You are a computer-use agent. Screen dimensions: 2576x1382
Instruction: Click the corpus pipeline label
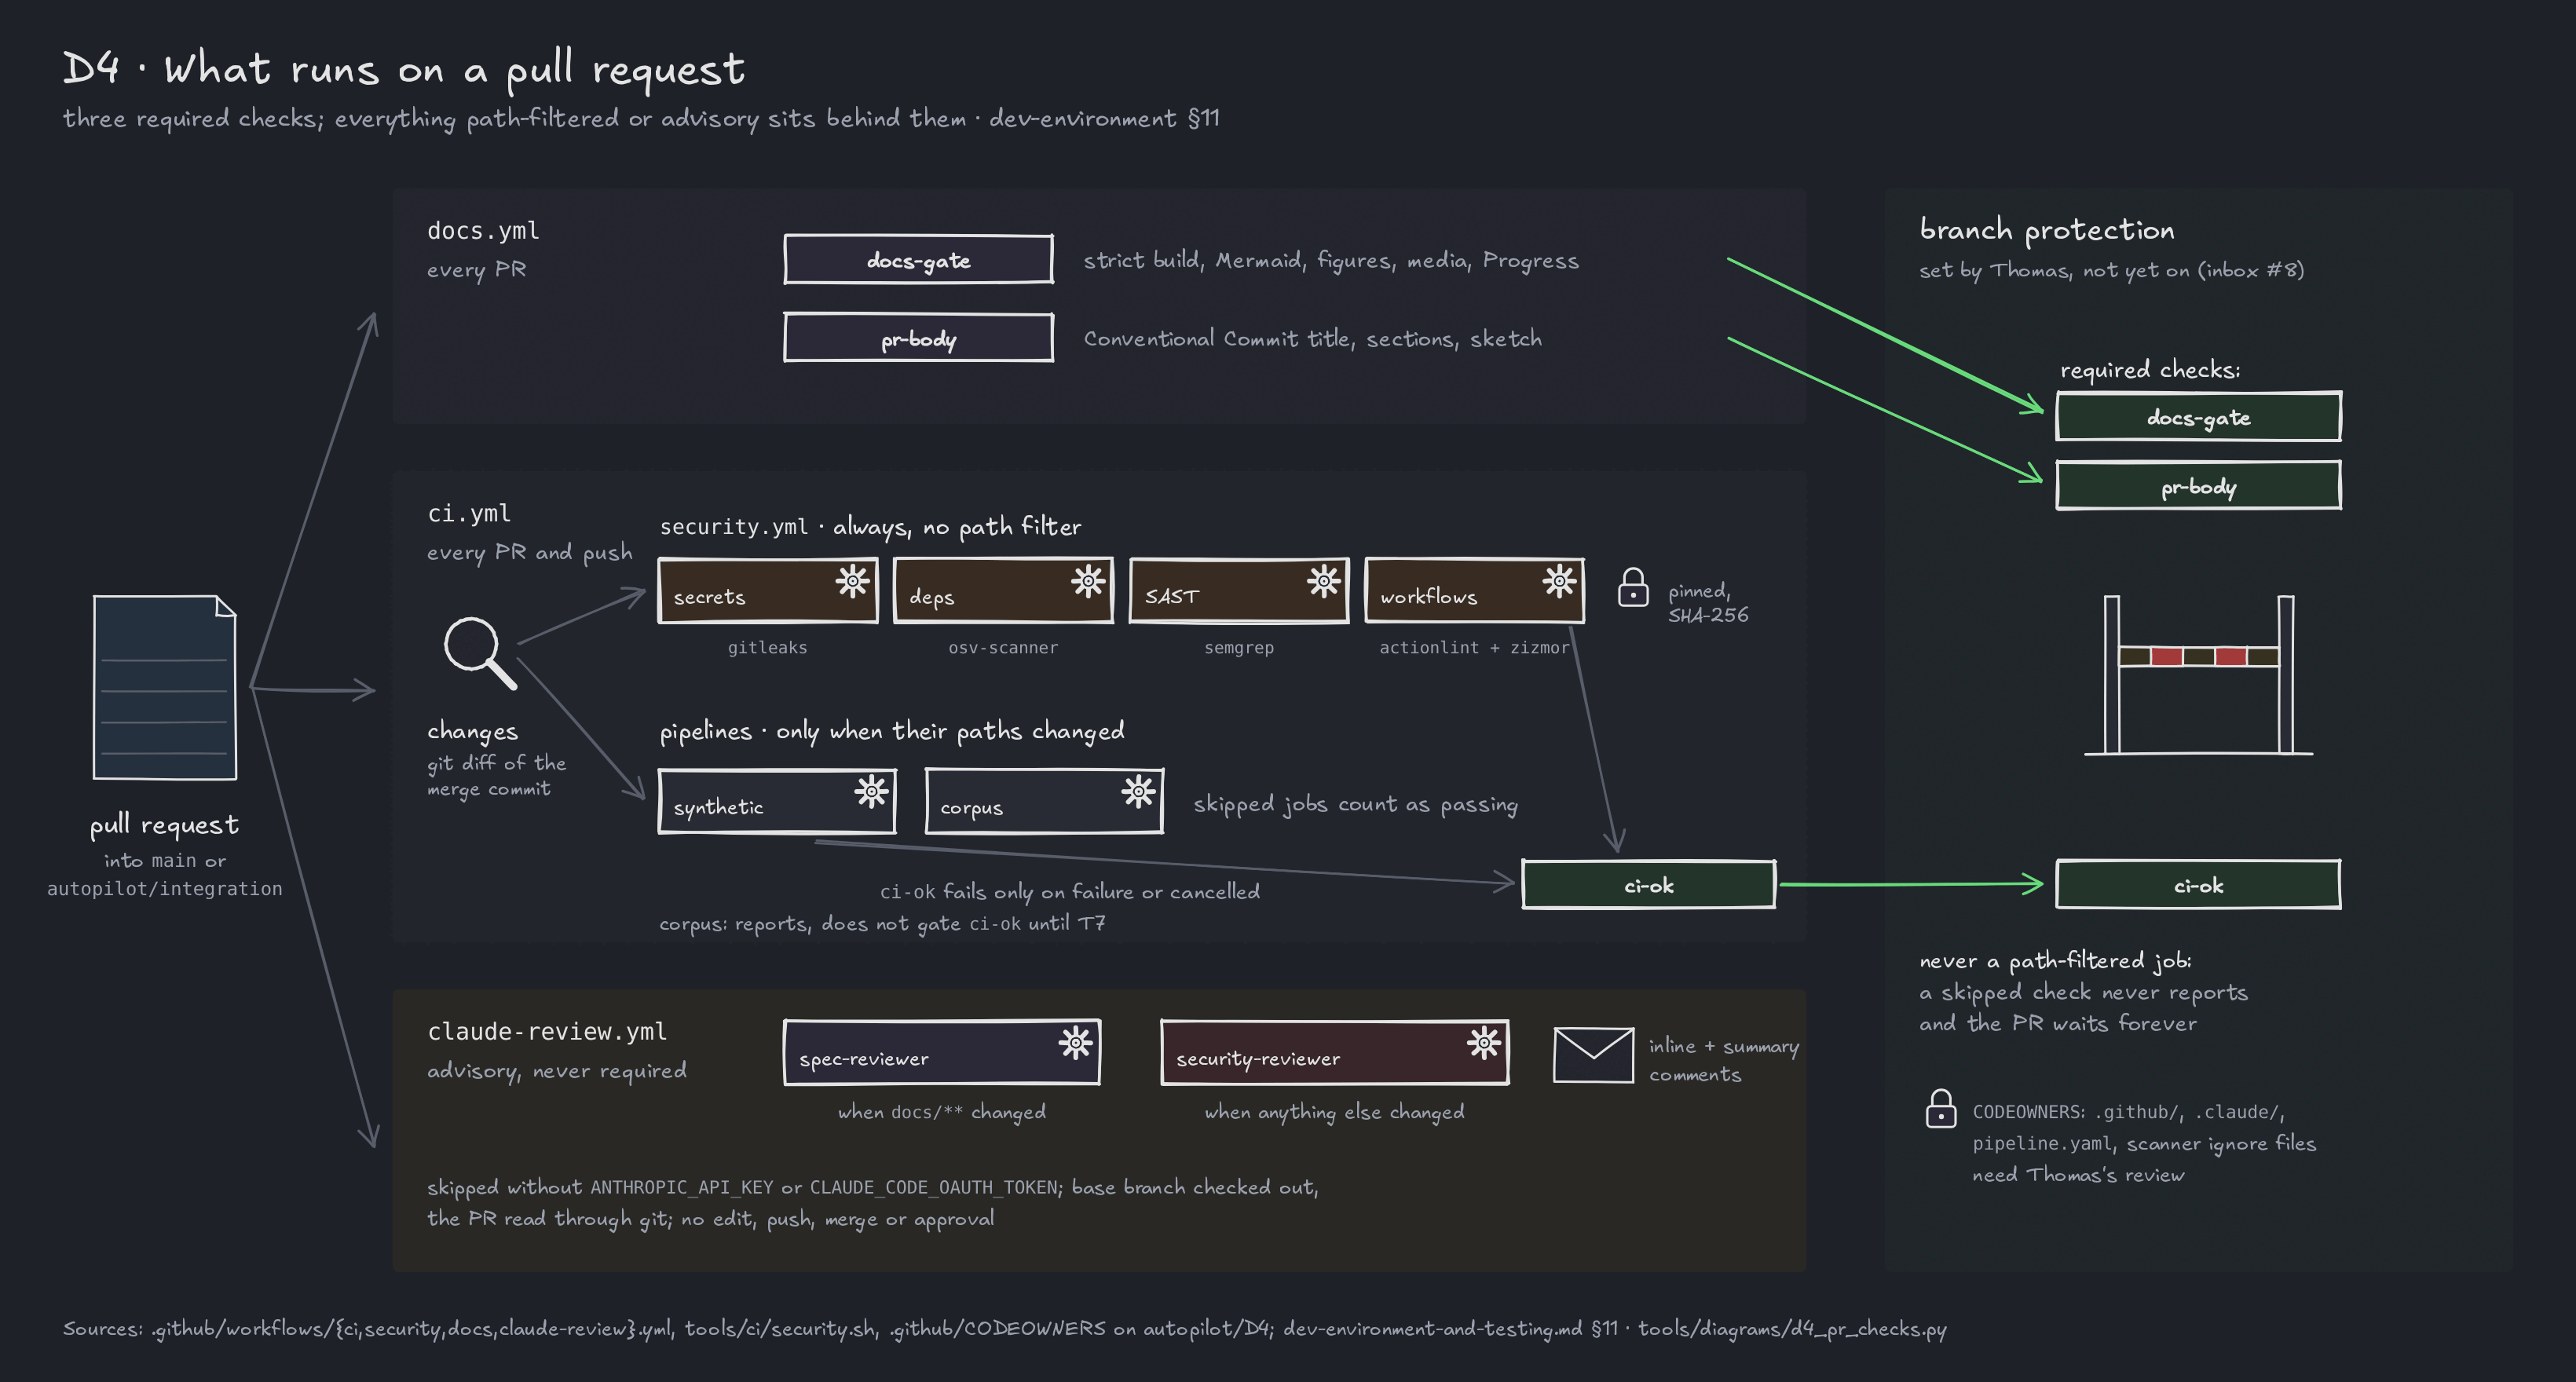[971, 808]
